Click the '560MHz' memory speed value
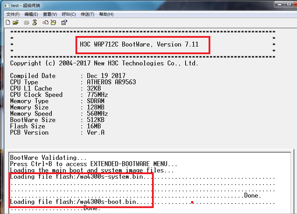The width and height of the screenshot is (297, 214). click(97, 113)
